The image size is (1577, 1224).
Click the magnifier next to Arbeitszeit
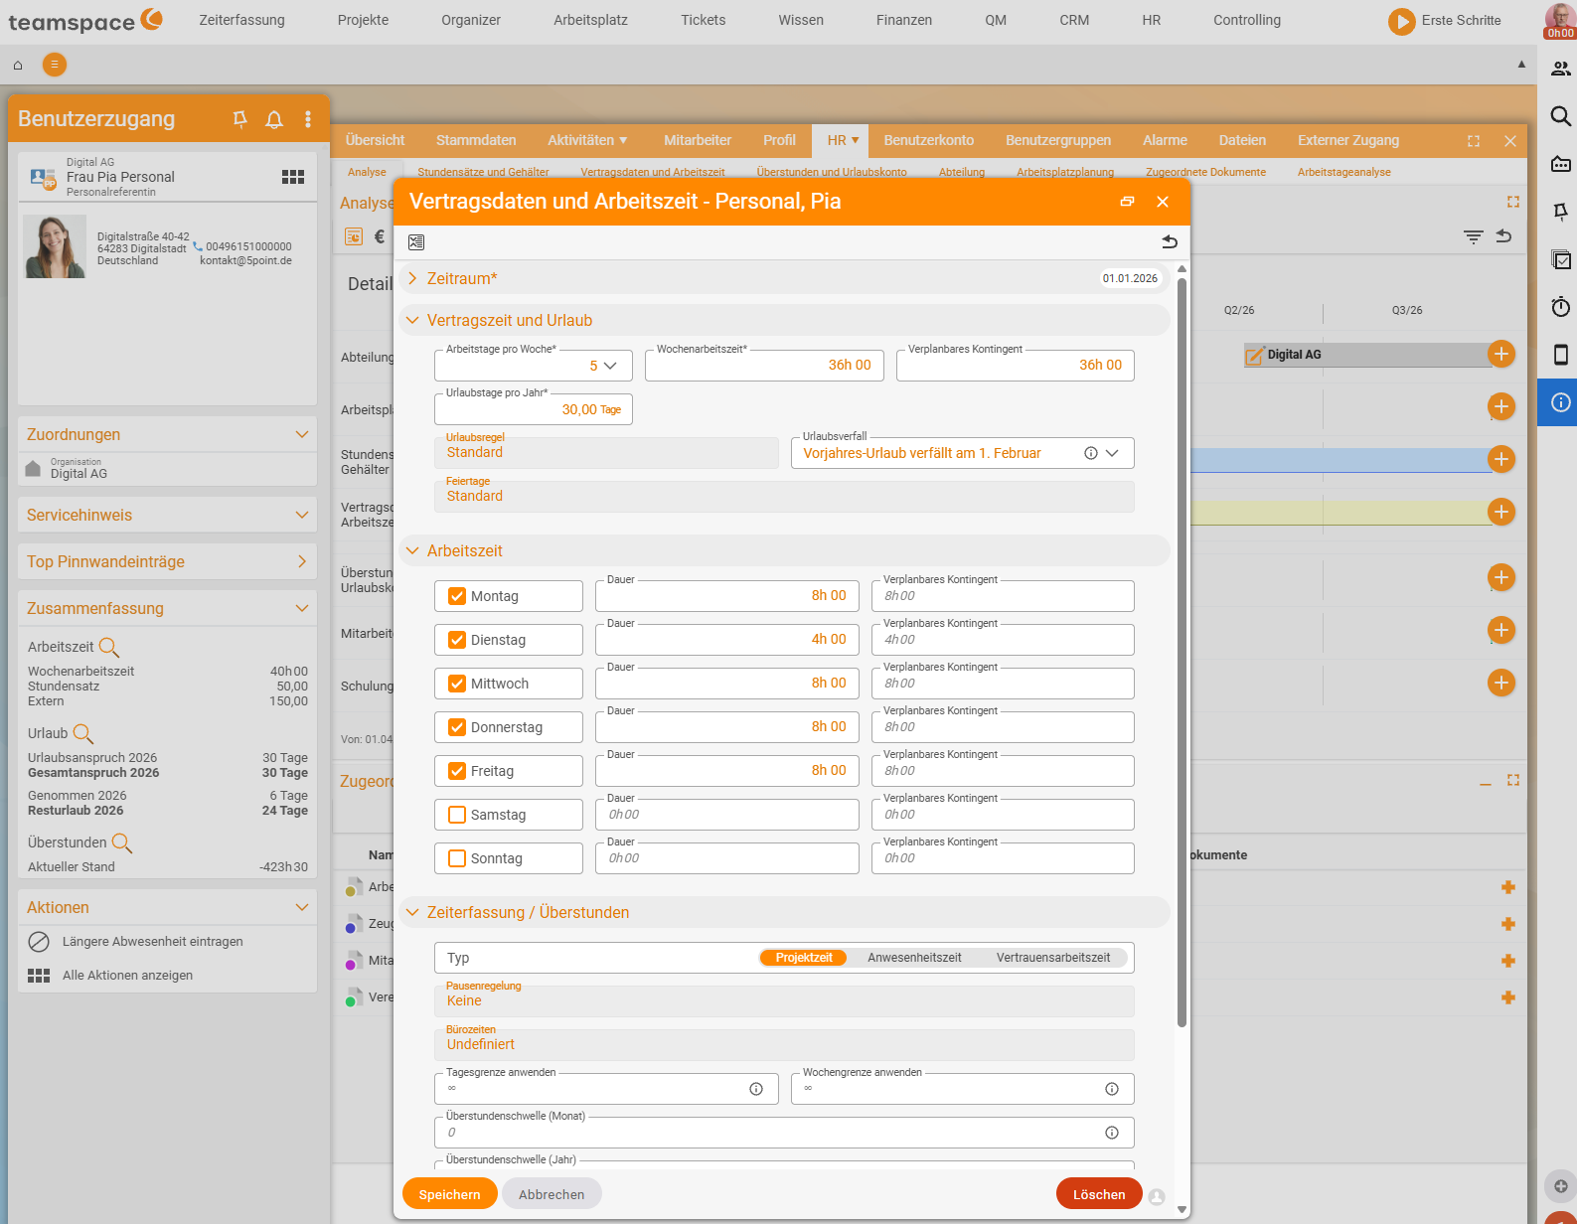(x=109, y=648)
